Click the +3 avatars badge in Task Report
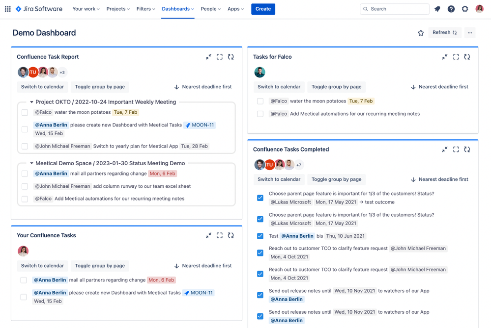Viewport: 491px width, 328px height. click(x=62, y=73)
